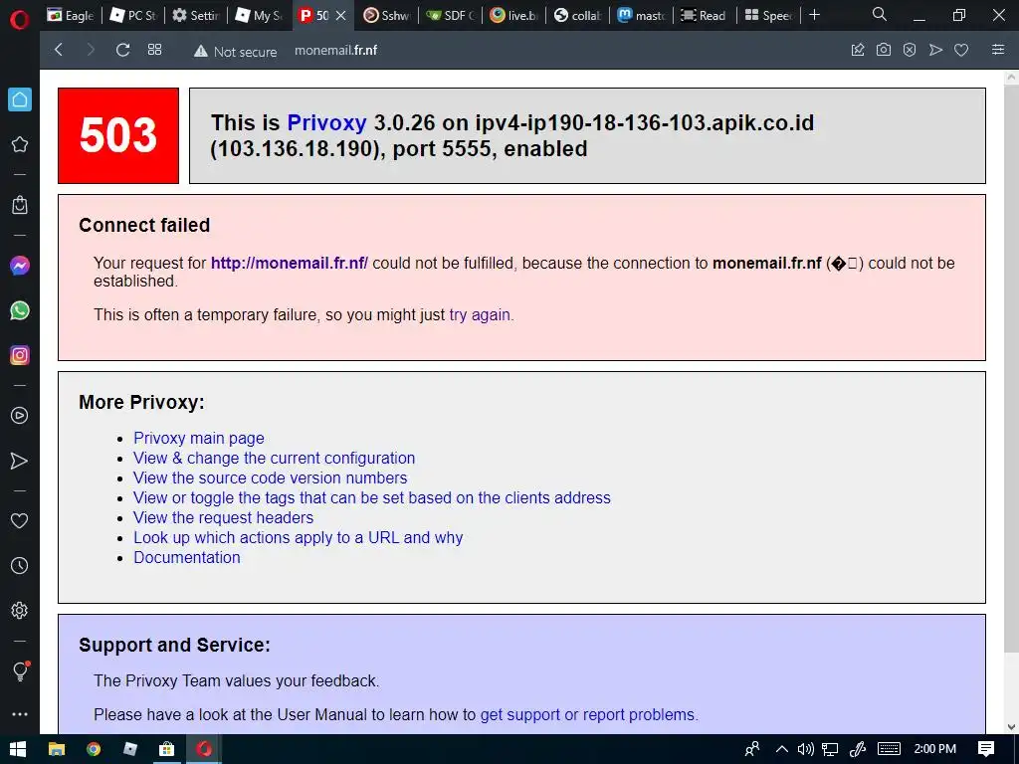Open Look up which actions apply link
This screenshot has width=1019, height=764.
point(299,538)
